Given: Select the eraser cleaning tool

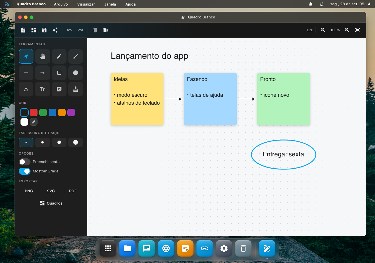Looking at the screenshot, I should click(x=76, y=89).
